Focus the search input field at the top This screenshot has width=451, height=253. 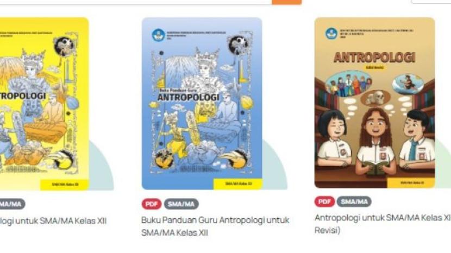(x=135, y=2)
